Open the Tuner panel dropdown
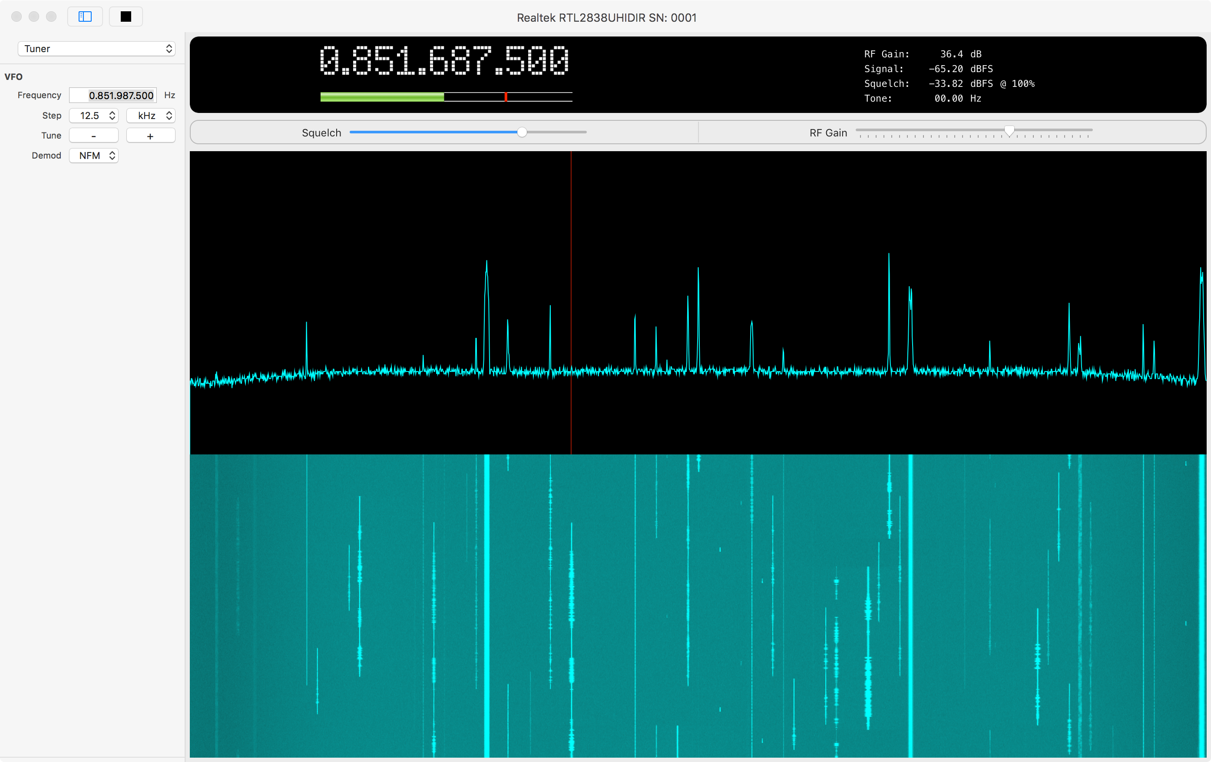This screenshot has height=762, width=1211. point(96,49)
